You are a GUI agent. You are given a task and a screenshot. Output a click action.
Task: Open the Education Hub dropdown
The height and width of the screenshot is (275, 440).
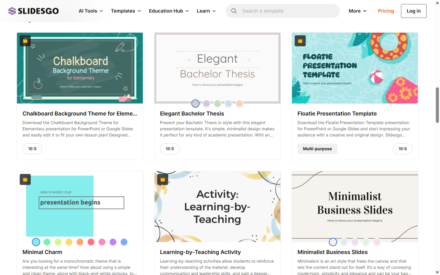[169, 11]
